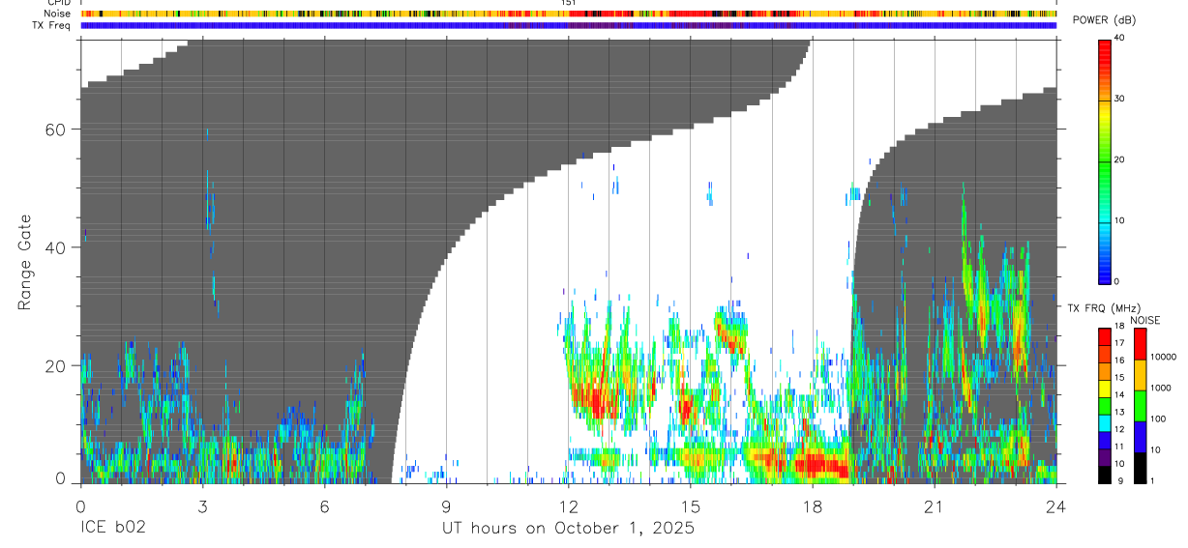Click the '40' value on POWER colorbar
The width and height of the screenshot is (1188, 548).
point(1121,38)
